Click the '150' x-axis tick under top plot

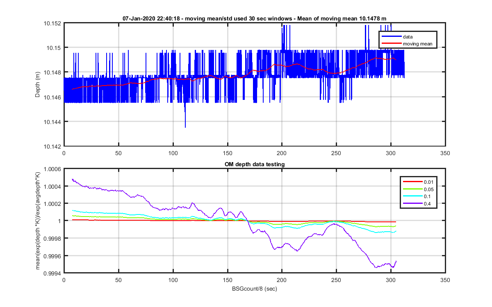pos(228,153)
